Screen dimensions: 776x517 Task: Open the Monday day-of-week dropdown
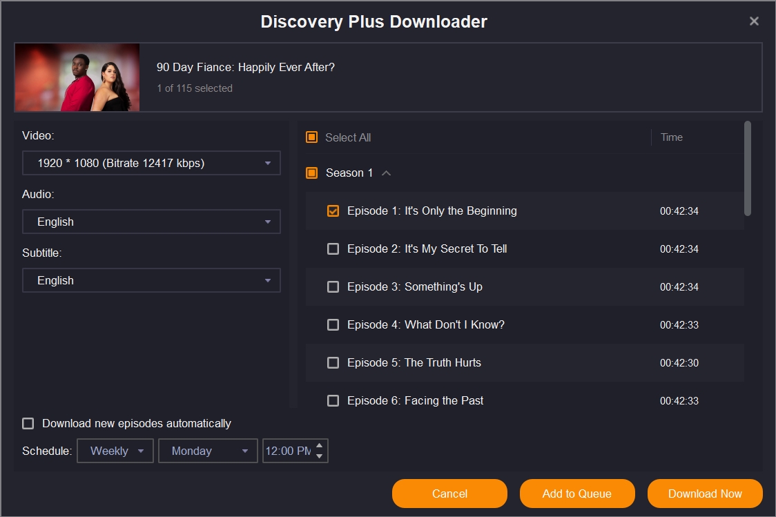[x=208, y=451]
